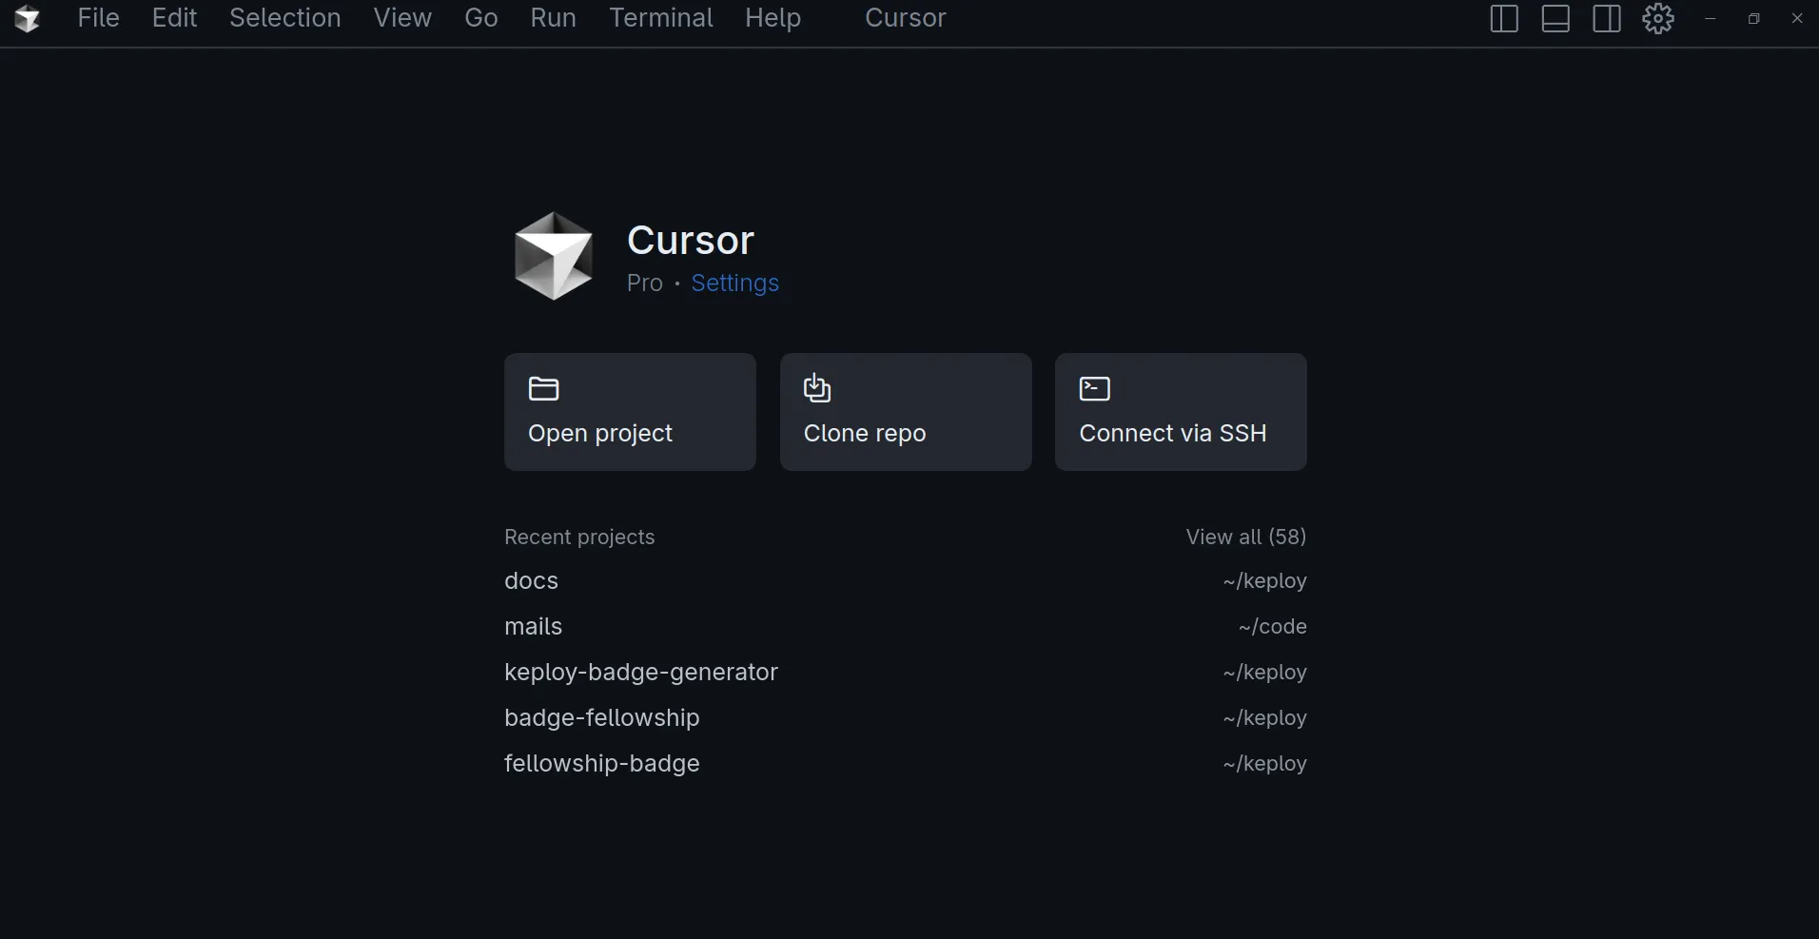Click View all (58) projects

pos(1246,537)
